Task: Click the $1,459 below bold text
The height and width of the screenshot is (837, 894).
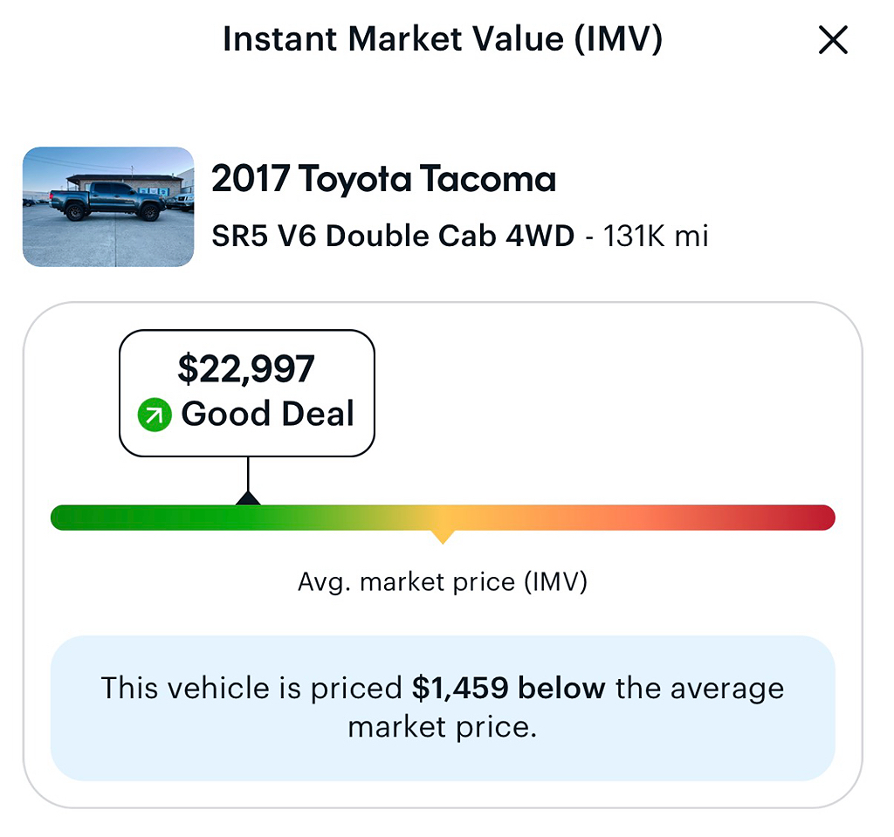Action: pyautogui.click(x=509, y=688)
